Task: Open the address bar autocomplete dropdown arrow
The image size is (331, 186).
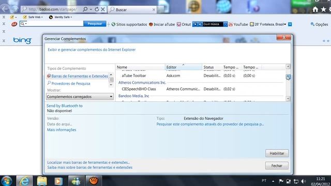Action: [91, 9]
